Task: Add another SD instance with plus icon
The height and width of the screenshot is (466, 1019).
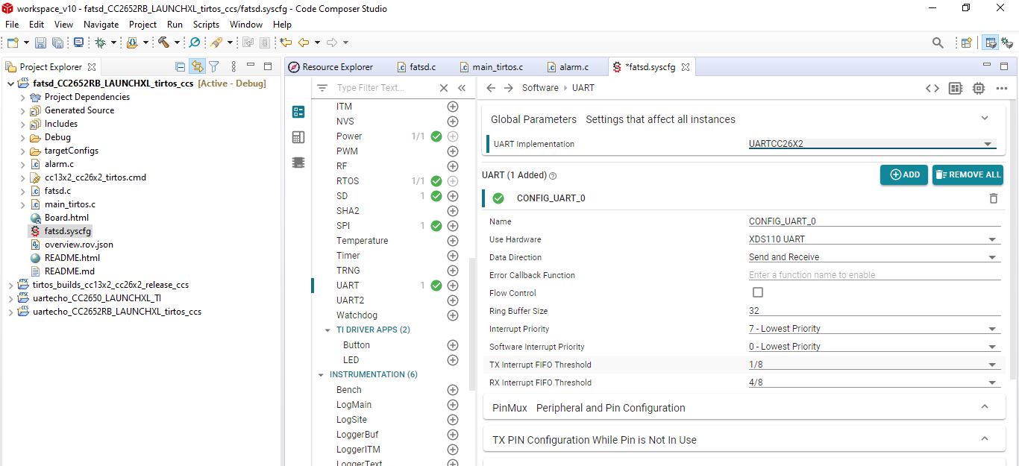Action: tap(452, 196)
